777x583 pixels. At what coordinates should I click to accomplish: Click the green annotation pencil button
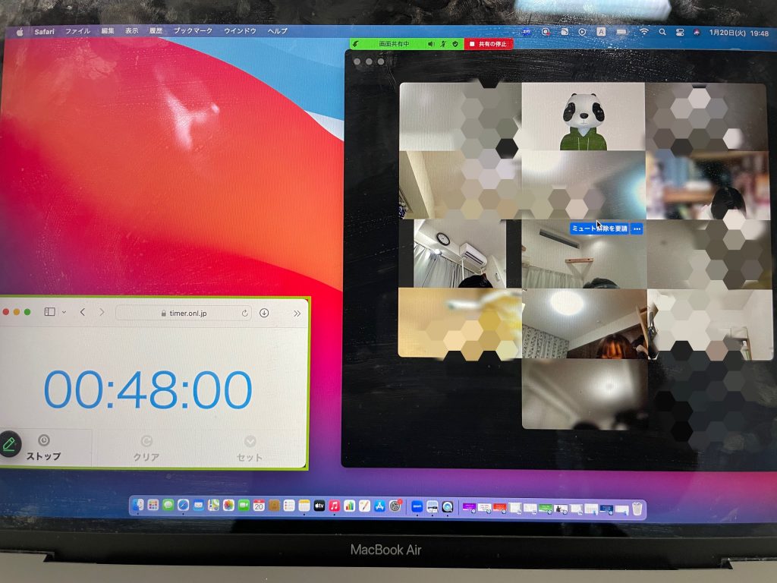(x=9, y=444)
